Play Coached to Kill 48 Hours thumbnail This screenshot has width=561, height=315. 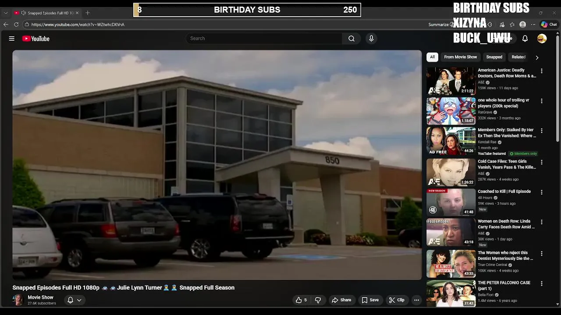pos(451,202)
